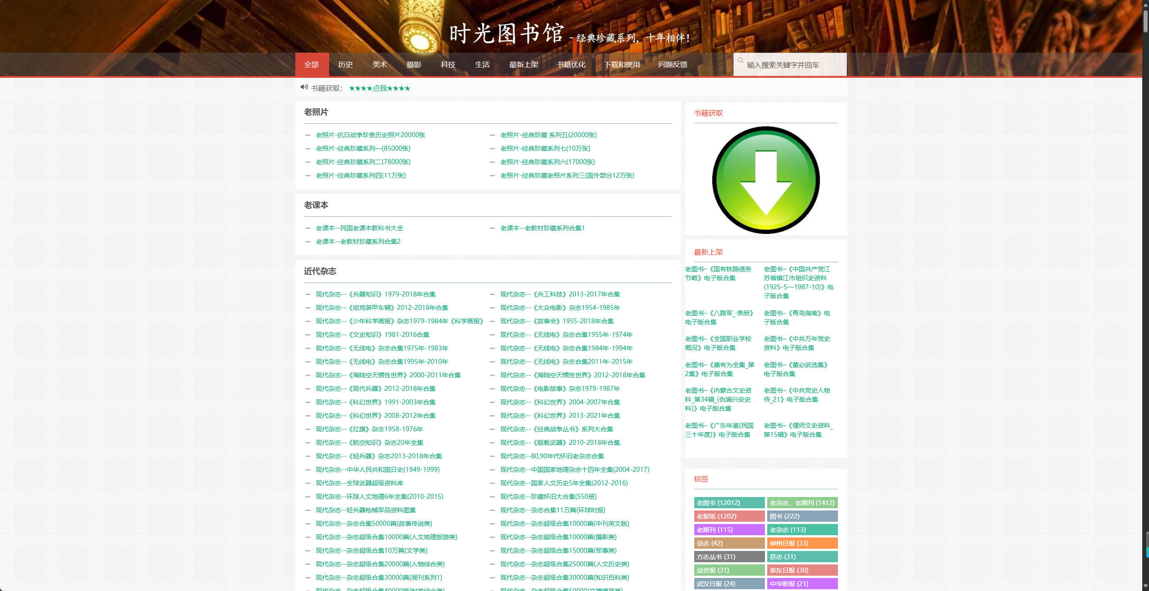Screen dimensions: 1149x591
Task: Open 老图书–《全国职业学校概况》 link
Action: point(718,343)
